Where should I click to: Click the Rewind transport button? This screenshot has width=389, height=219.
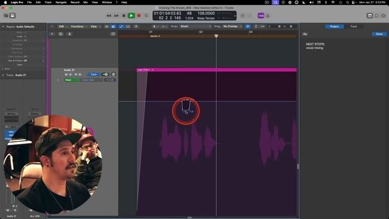(109, 16)
